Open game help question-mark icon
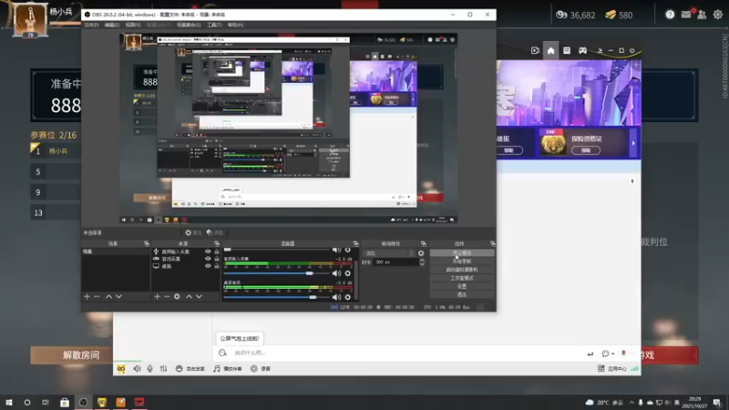The image size is (729, 410). [670, 15]
